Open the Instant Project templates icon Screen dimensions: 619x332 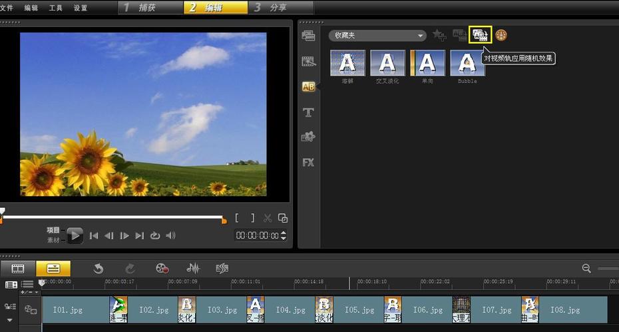click(x=308, y=62)
